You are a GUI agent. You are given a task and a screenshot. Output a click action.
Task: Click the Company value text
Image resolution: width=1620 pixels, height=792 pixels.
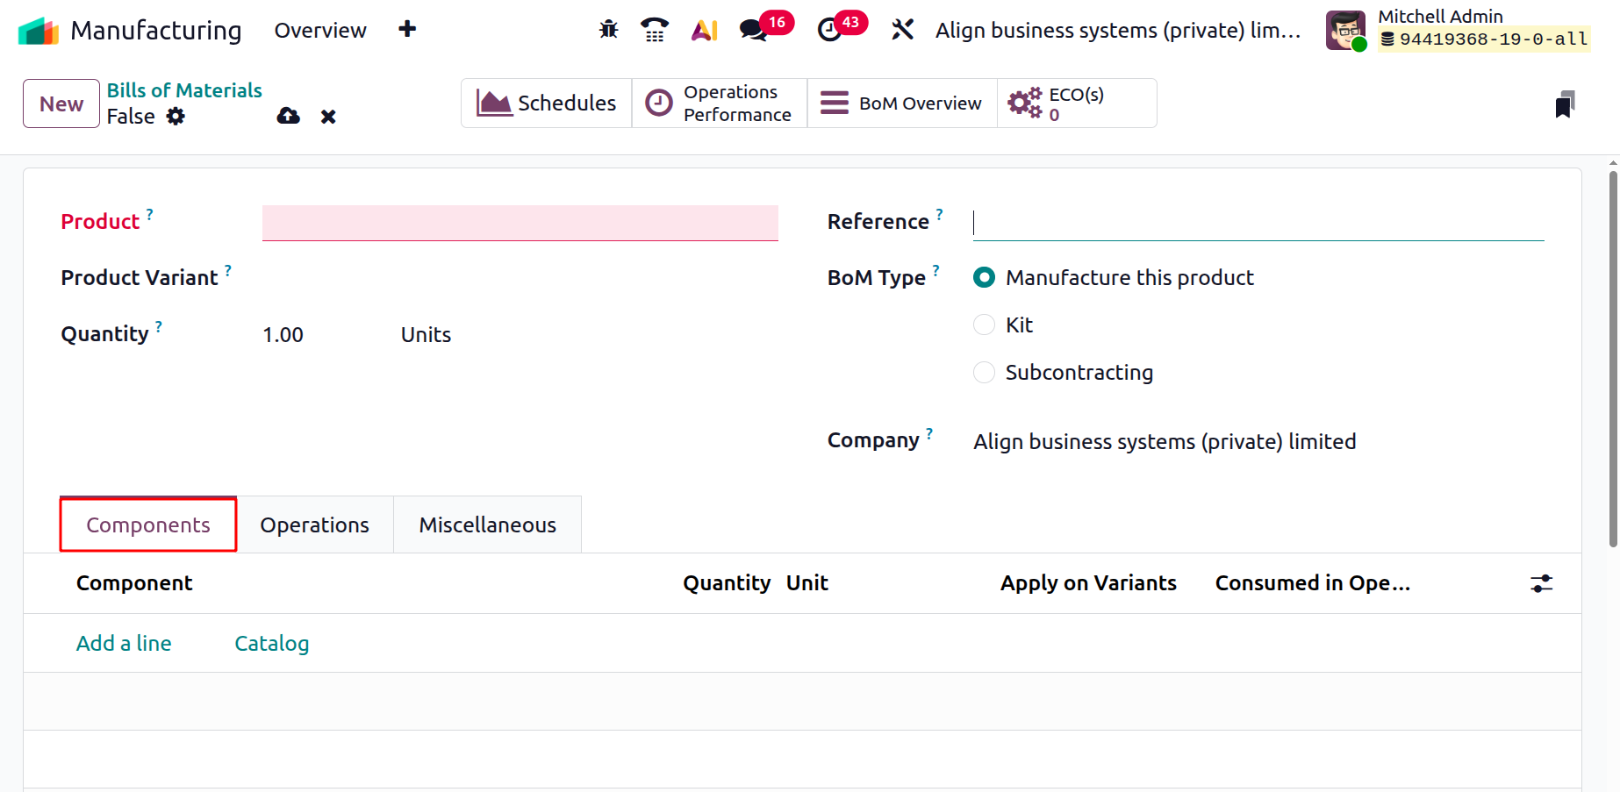(x=1165, y=441)
